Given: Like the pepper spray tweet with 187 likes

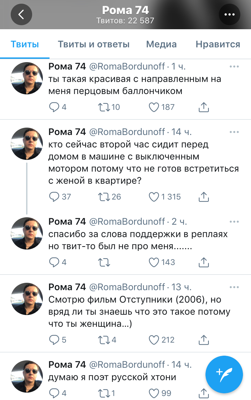Looking at the screenshot, I should 154,107.
